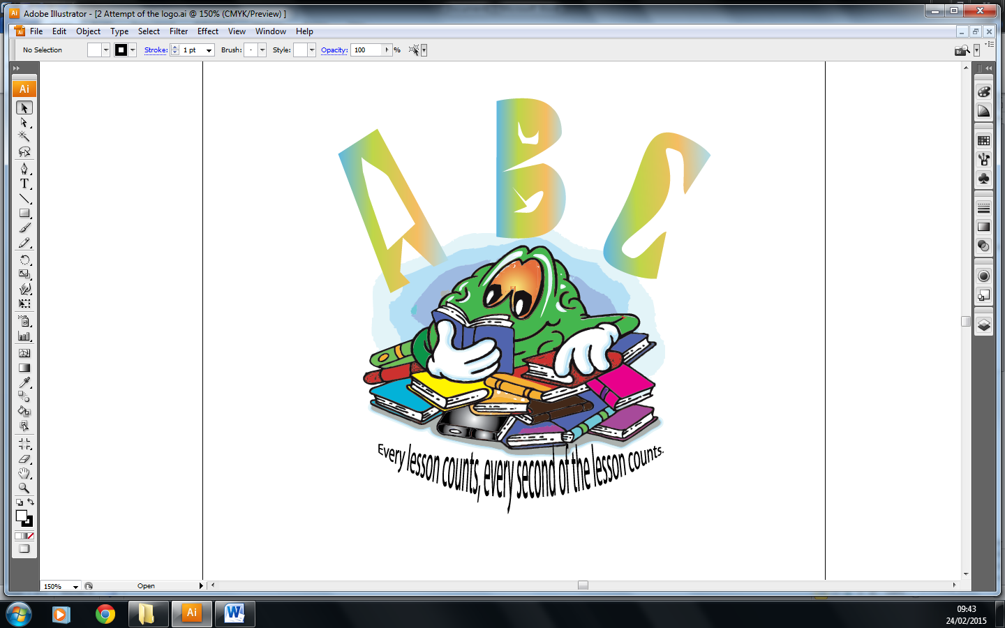1005x628 pixels.
Task: Open the File menu
Action: click(36, 31)
